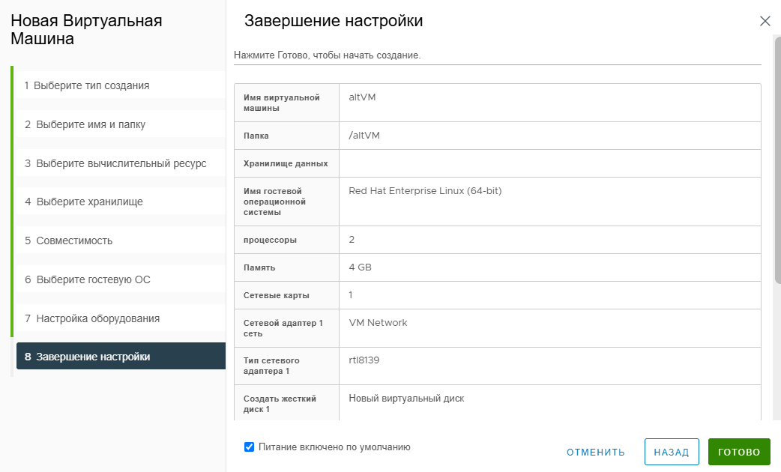Viewport: 781px width, 472px height.
Task: Close the new virtual machine wizard
Action: 765,21
